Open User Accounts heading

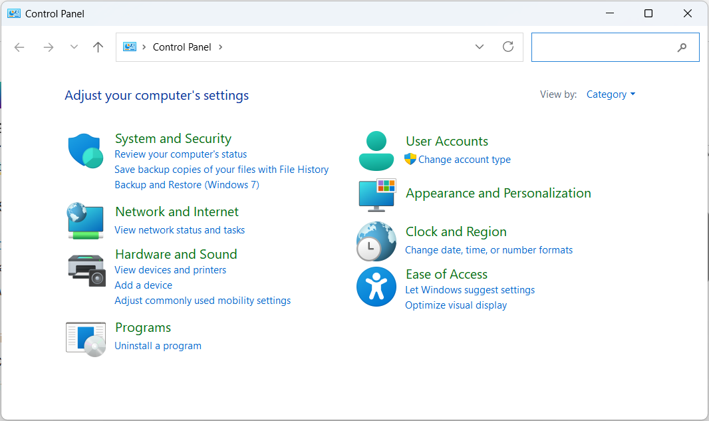click(x=447, y=141)
